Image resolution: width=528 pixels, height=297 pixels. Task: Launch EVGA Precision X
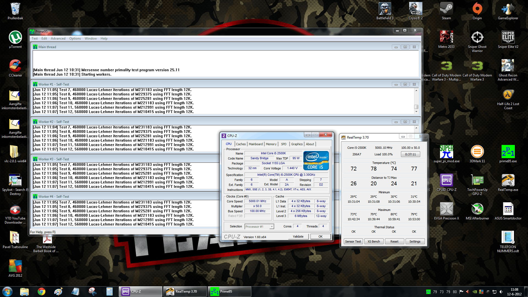(446, 211)
